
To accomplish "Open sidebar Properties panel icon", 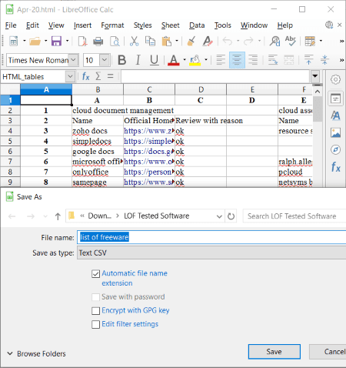I will pos(335,99).
